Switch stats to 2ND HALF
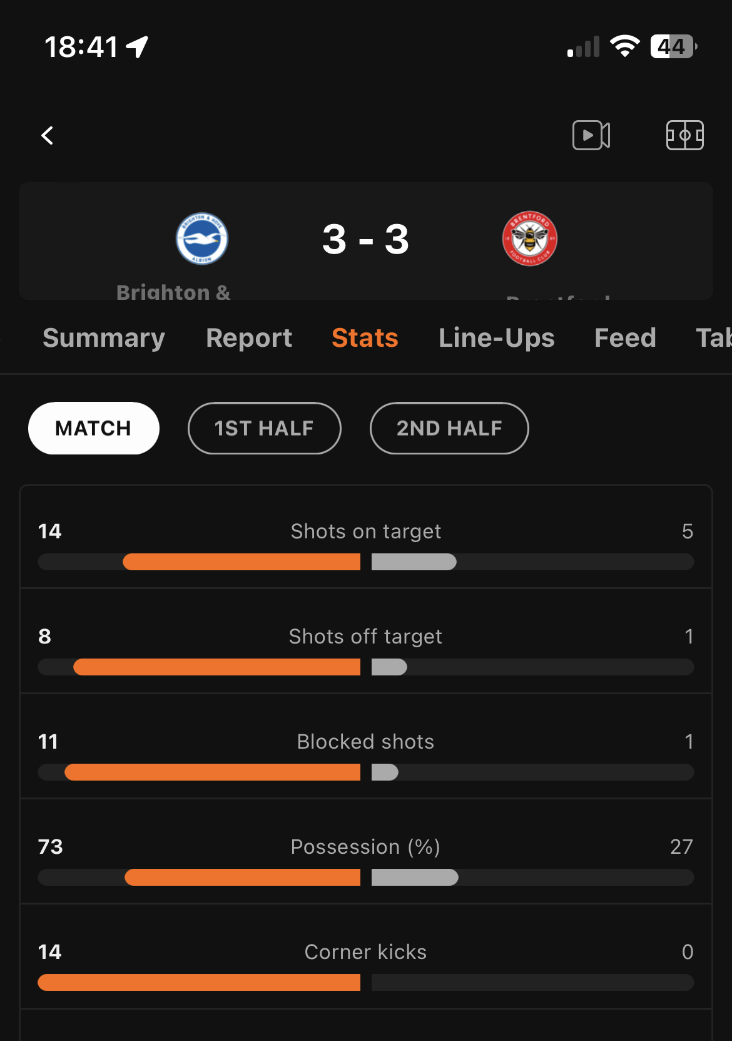This screenshot has height=1041, width=732. point(449,428)
